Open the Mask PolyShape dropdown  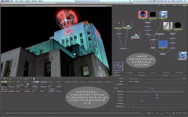pyautogui.click(x=137, y=82)
